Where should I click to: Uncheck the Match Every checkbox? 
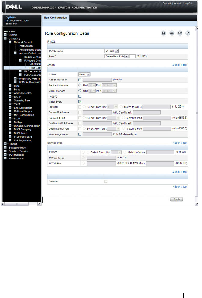(80, 102)
